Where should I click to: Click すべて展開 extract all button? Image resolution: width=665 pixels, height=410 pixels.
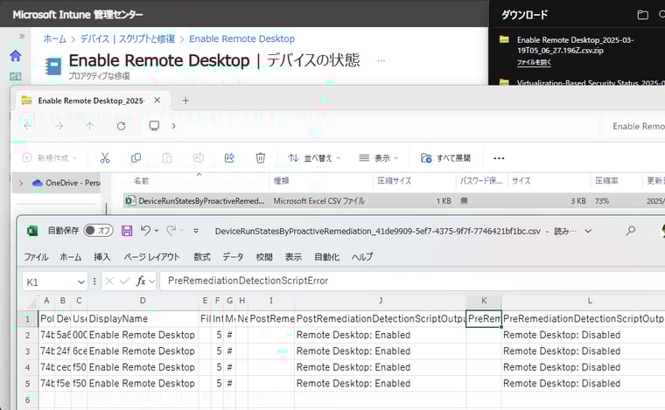click(x=445, y=158)
